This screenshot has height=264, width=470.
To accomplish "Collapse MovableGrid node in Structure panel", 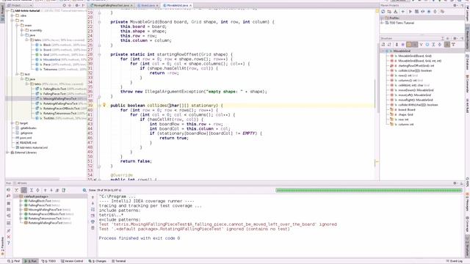I will click(x=383, y=51).
